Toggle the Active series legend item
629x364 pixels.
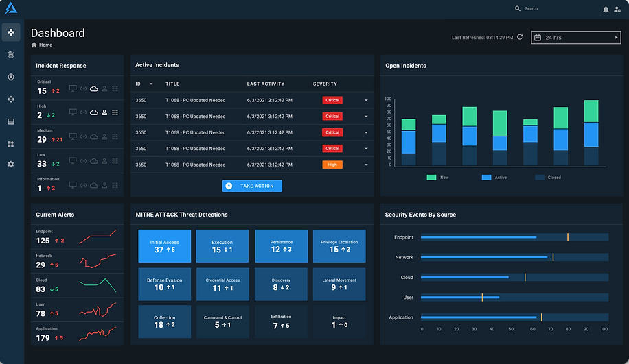[x=494, y=178]
